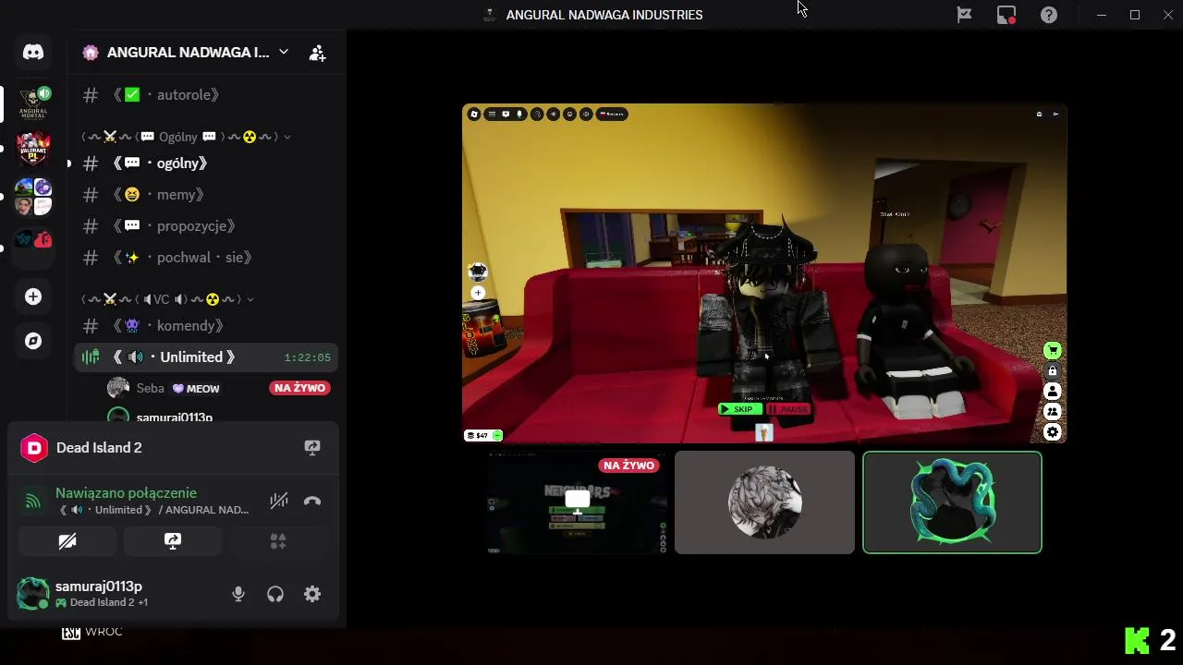Collapse the VC channel category
This screenshot has height=665, width=1183.
coord(167,299)
